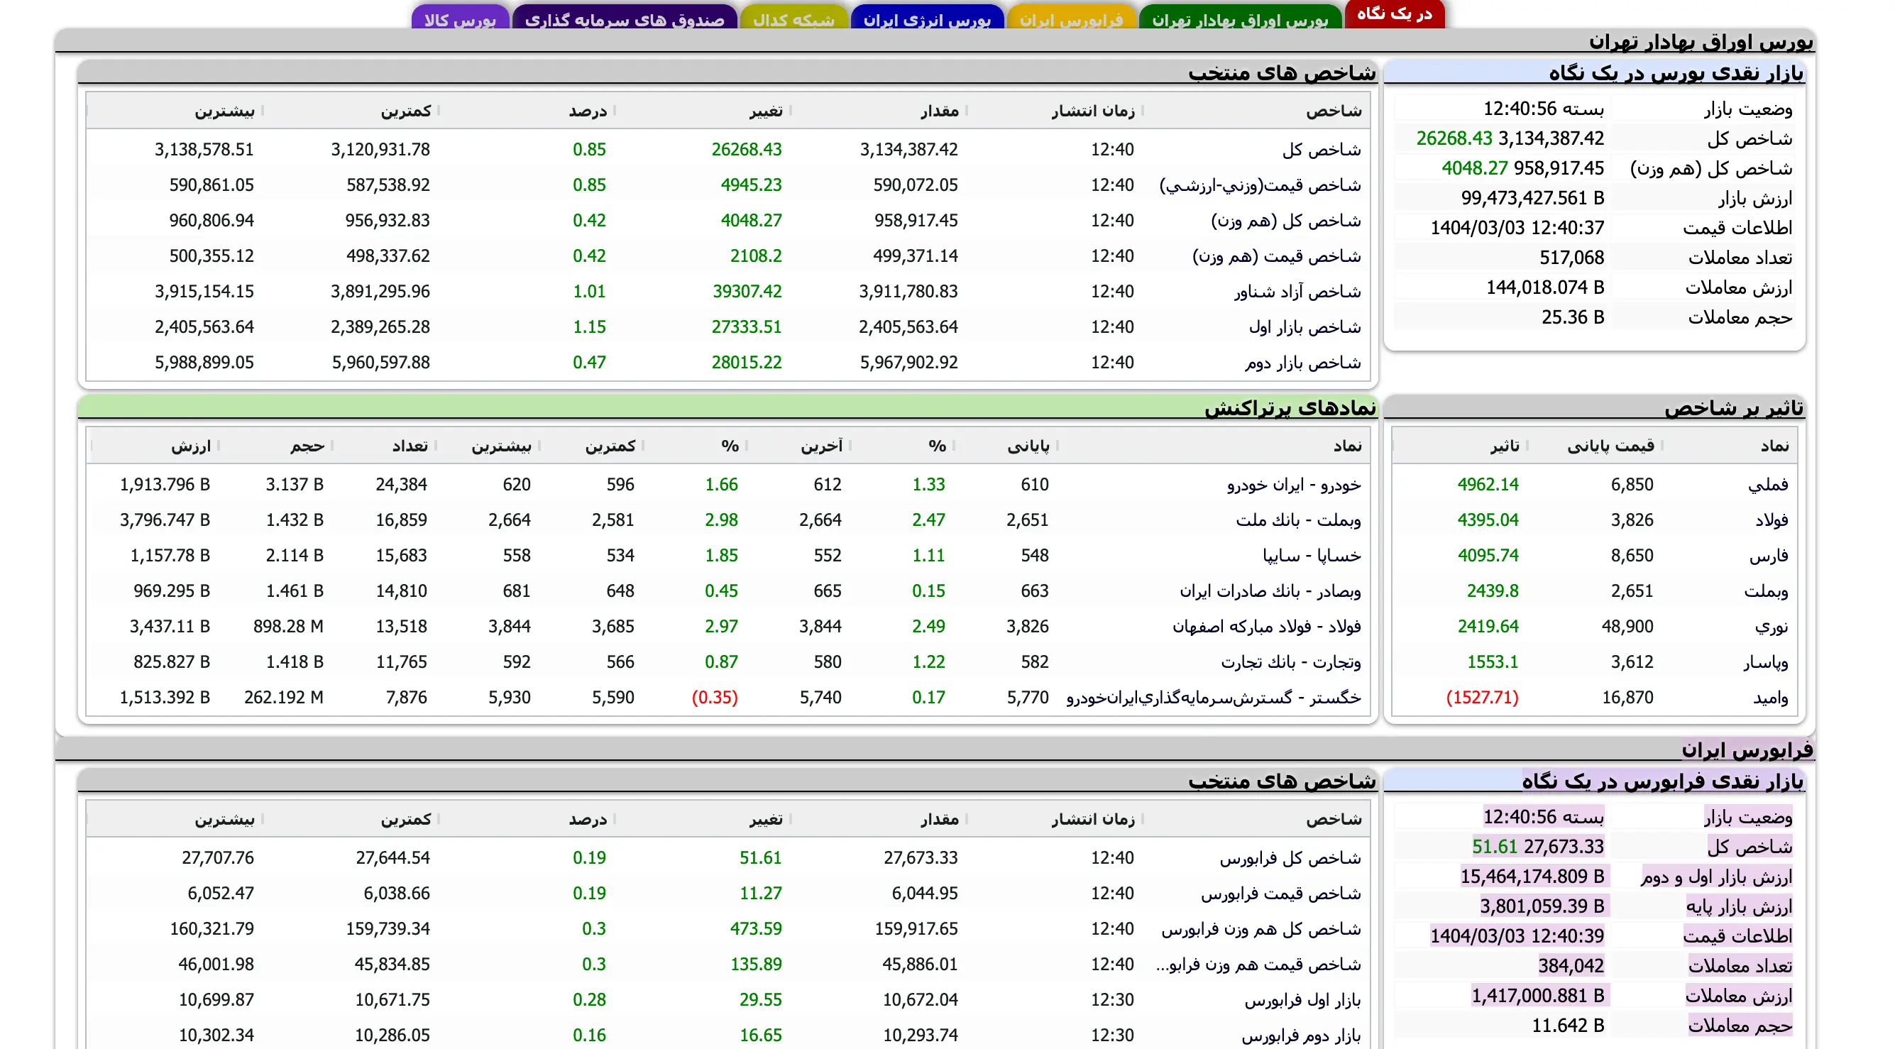Click Farabourse trade volume '11.642 B'
Screen dimensions: 1895x1049
1567,1026
